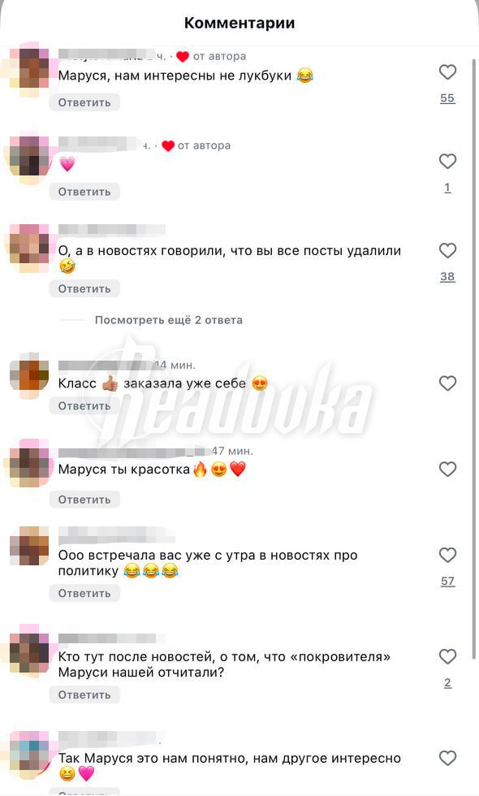479x796 pixels.
Task: Like the comment about лукбуки
Action: tap(447, 72)
